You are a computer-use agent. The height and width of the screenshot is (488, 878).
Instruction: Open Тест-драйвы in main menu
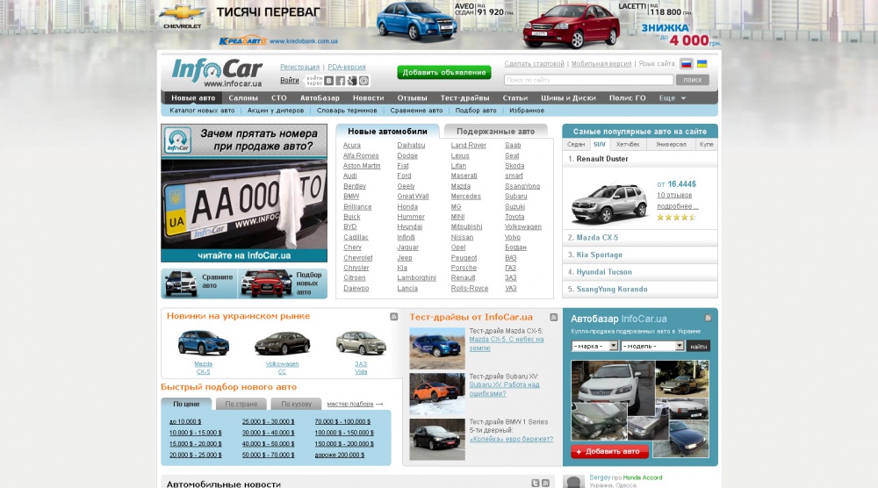tap(464, 98)
